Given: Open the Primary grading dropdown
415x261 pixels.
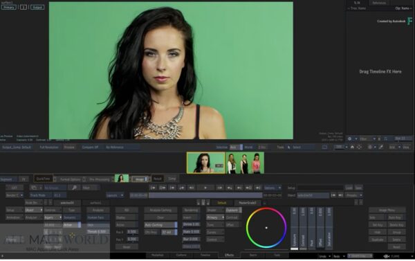Looking at the screenshot, I should pyautogui.click(x=215, y=217).
